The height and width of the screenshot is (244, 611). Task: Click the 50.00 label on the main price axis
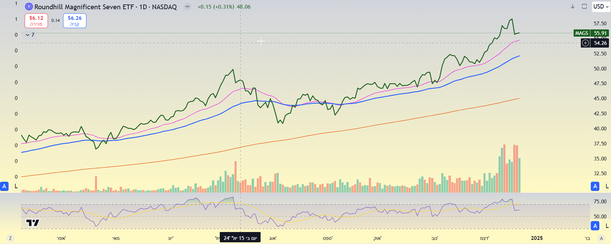tap(600, 69)
